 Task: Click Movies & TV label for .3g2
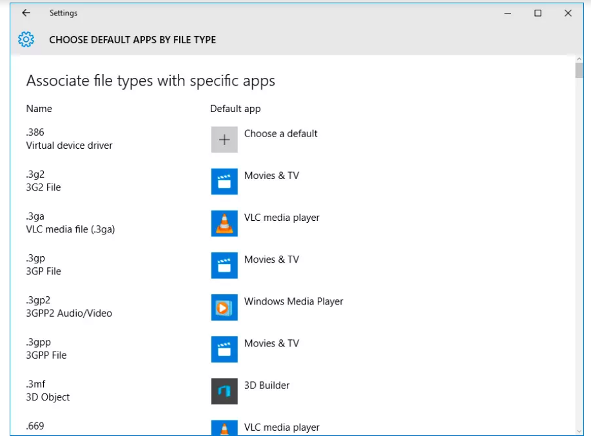pos(271,176)
